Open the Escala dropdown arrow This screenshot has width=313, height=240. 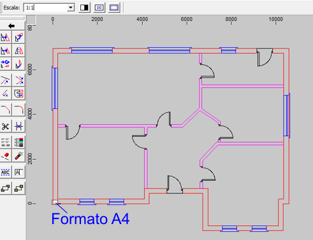click(71, 8)
